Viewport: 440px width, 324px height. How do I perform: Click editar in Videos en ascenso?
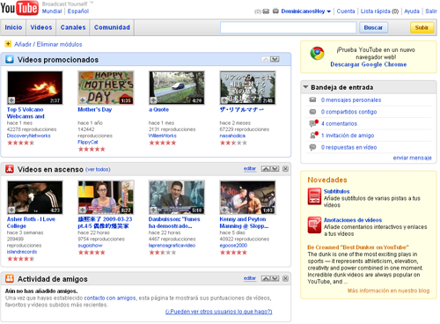tap(250, 169)
